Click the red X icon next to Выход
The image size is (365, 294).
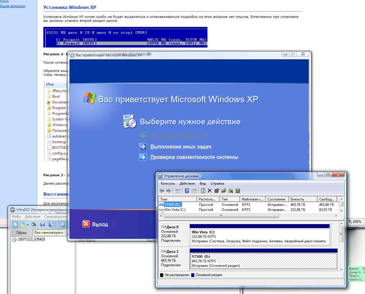(86, 224)
